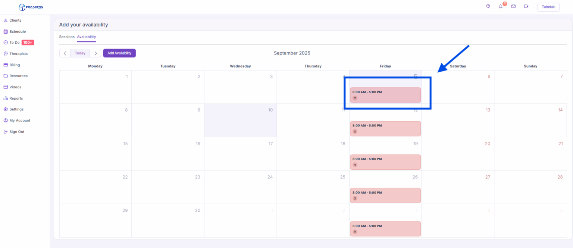The width and height of the screenshot is (573, 248).
Task: Open the Tutorials button
Action: (548, 7)
